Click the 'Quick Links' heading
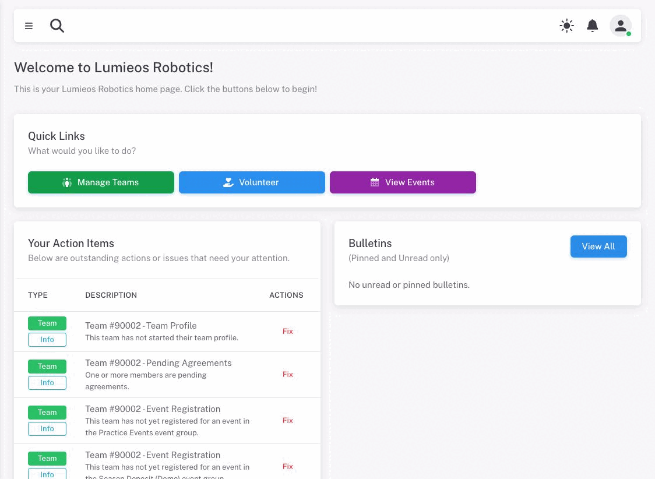Viewport: 655px width, 479px height. [57, 136]
